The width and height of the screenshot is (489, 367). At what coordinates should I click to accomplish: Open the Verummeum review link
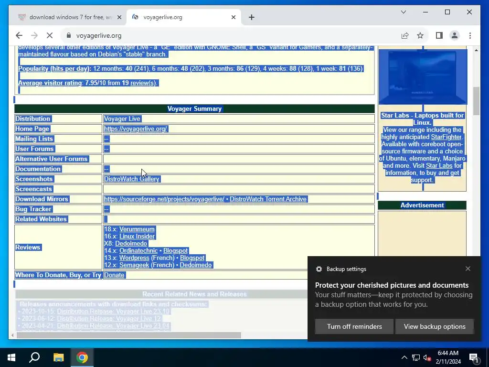(x=137, y=229)
